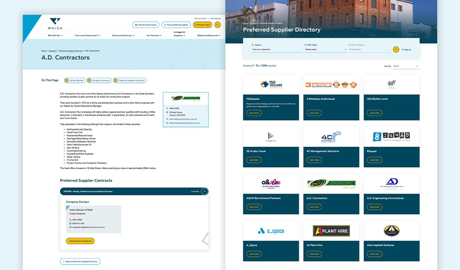
Task: Click Find a preferred supplier button
Action: tap(176, 25)
